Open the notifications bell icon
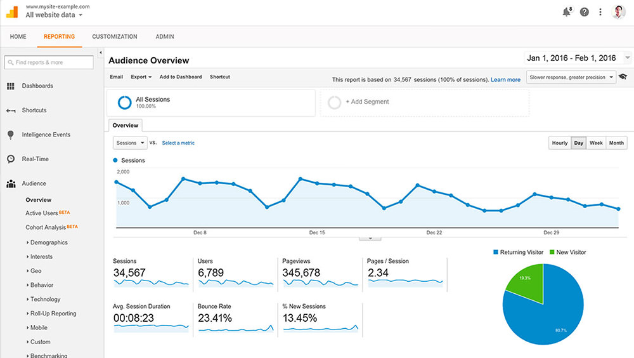The width and height of the screenshot is (634, 358). 566,12
